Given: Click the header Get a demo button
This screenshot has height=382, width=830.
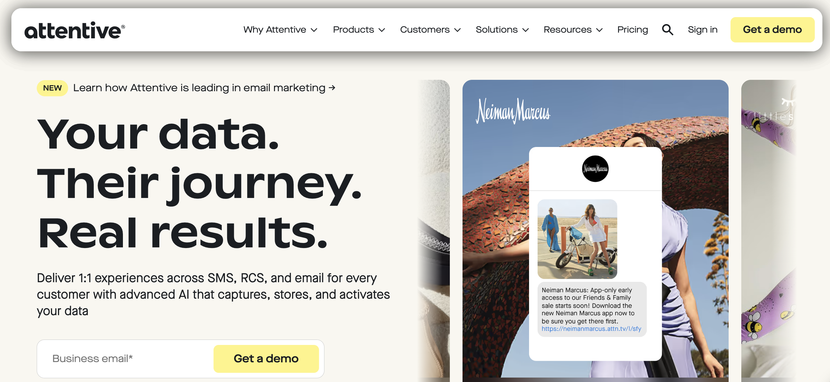Looking at the screenshot, I should point(772,30).
